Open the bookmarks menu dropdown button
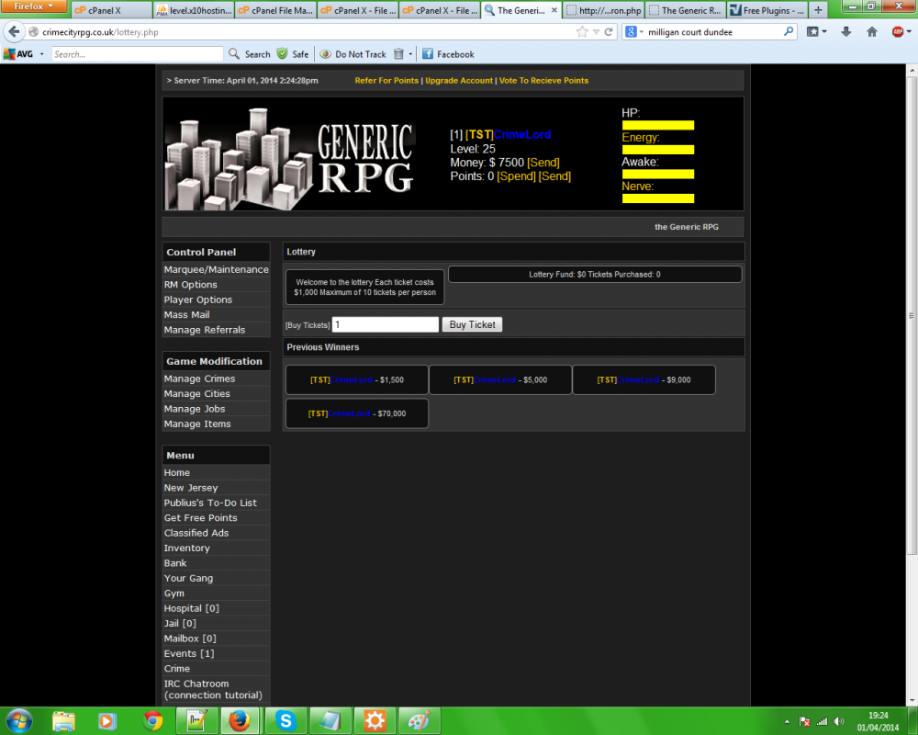Image resolution: width=918 pixels, height=735 pixels. coord(816,31)
